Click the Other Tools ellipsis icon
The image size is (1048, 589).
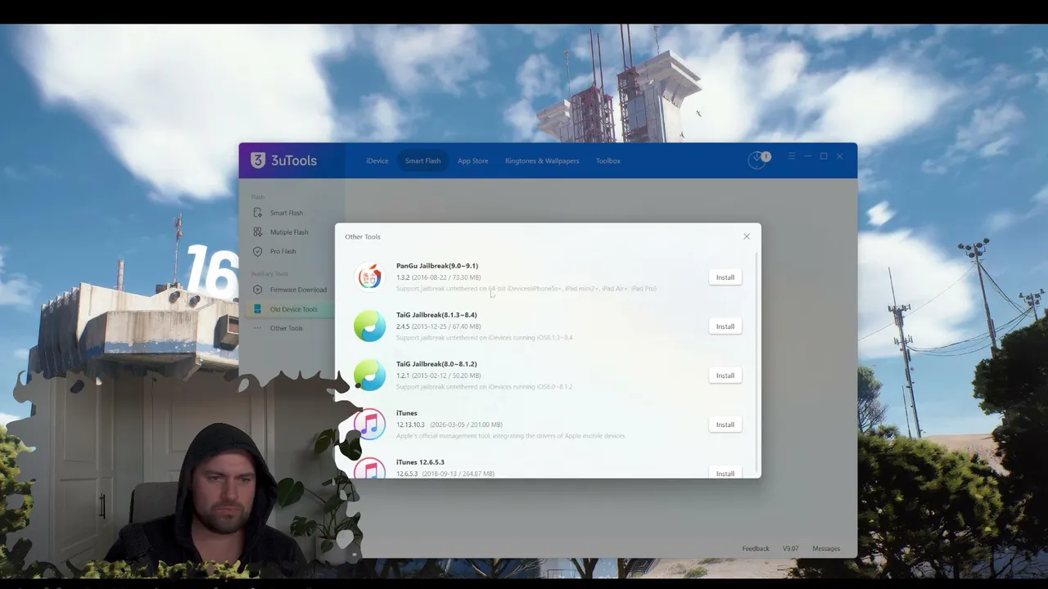[258, 328]
